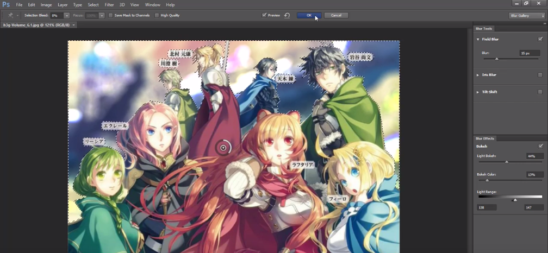Open the Selection Bleed dropdown arrow
The height and width of the screenshot is (253, 548).
[x=66, y=16]
